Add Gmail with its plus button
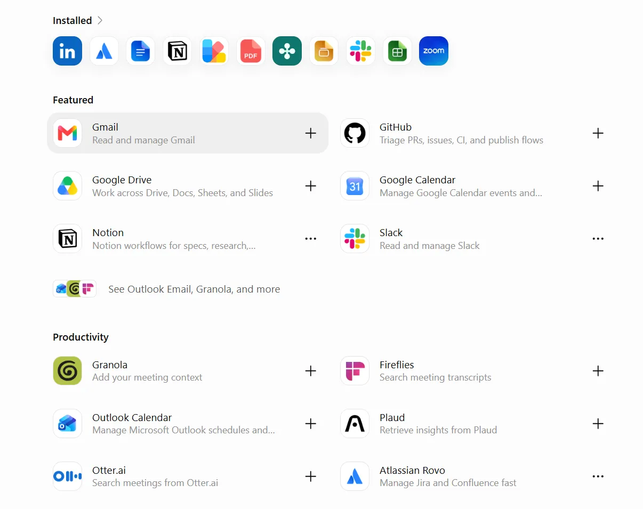The width and height of the screenshot is (643, 509). pyautogui.click(x=311, y=133)
